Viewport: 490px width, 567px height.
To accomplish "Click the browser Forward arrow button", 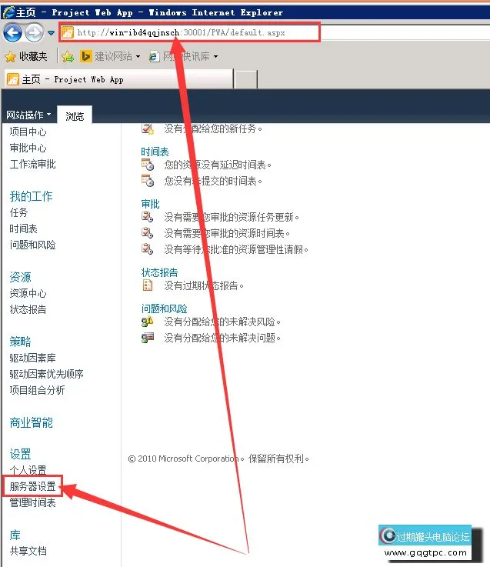I will pos(34,33).
